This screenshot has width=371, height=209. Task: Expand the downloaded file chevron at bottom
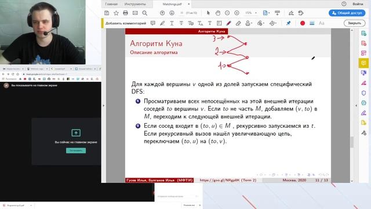point(31,206)
